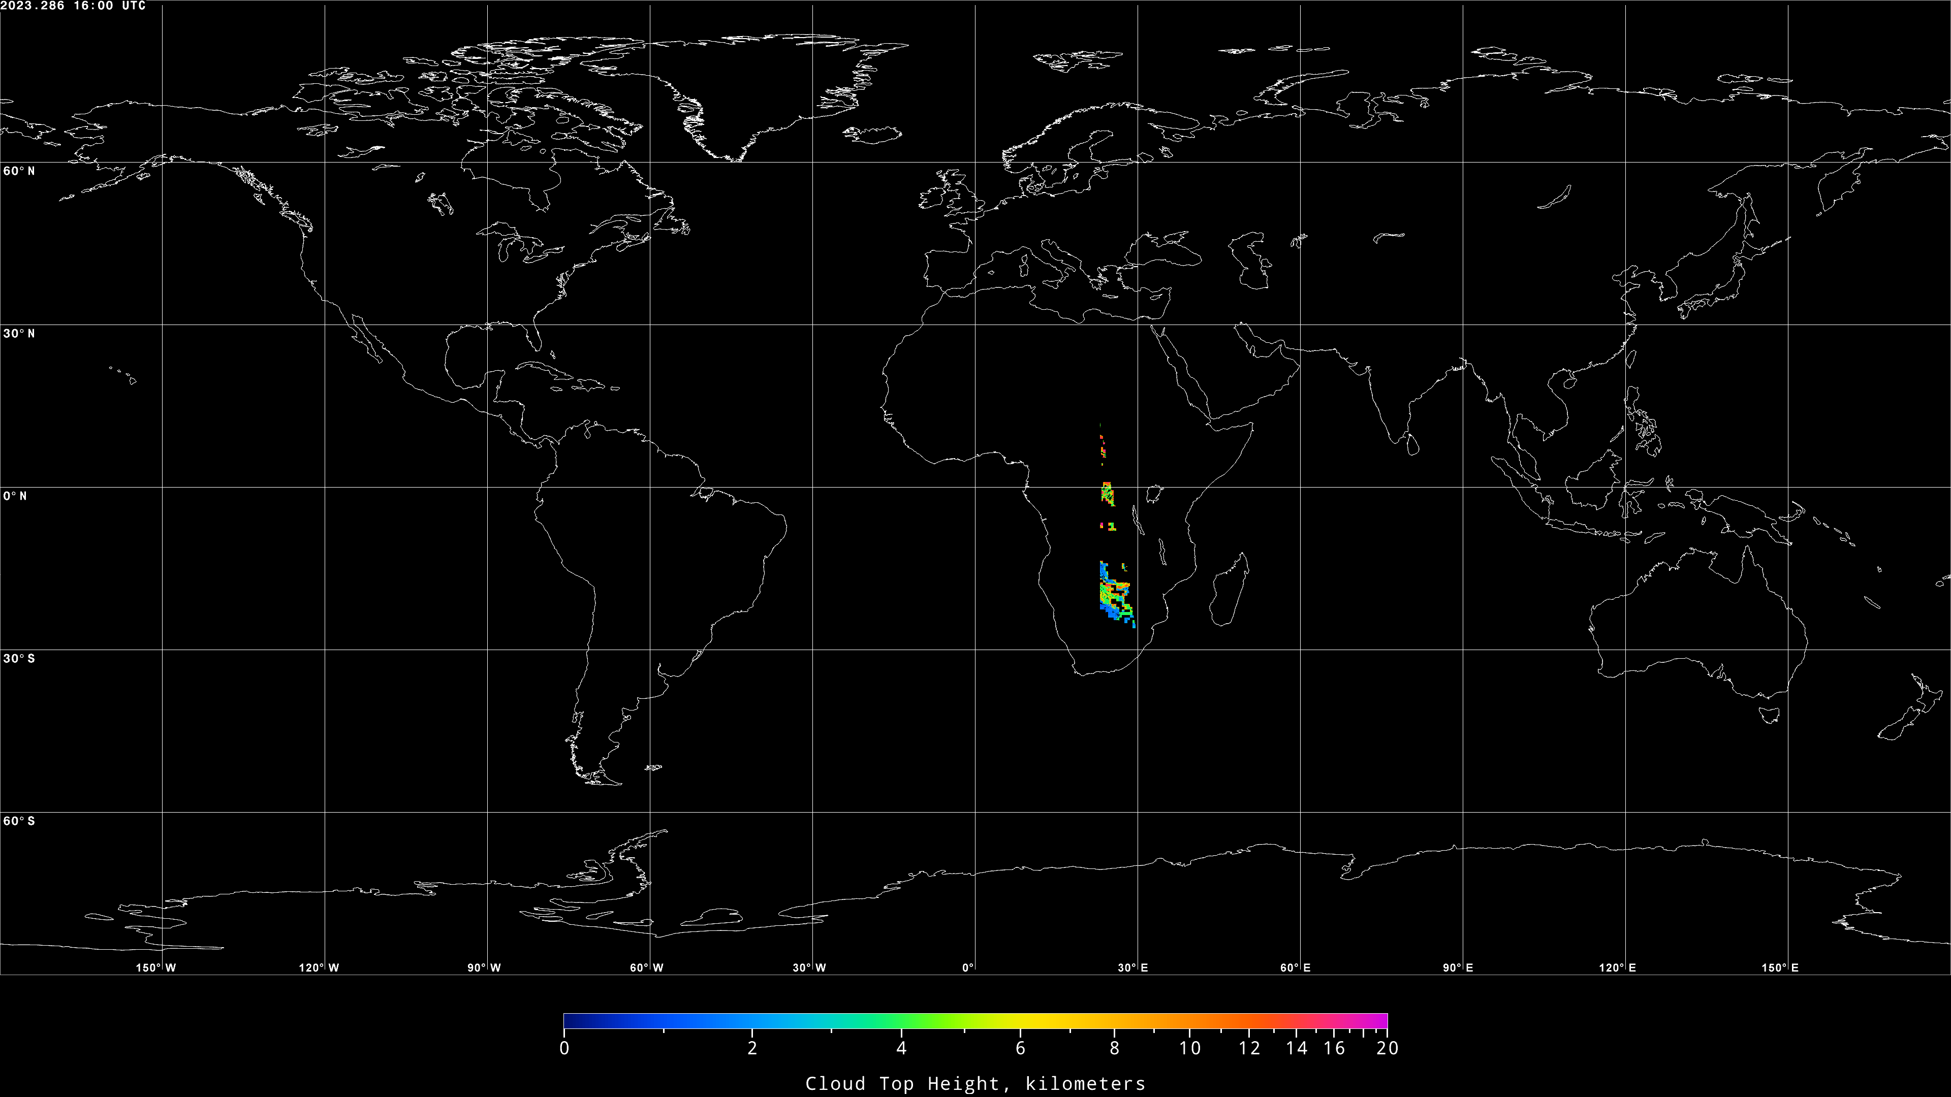Click the colorbar tick label 14
This screenshot has width=1951, height=1097.
(x=1297, y=1049)
